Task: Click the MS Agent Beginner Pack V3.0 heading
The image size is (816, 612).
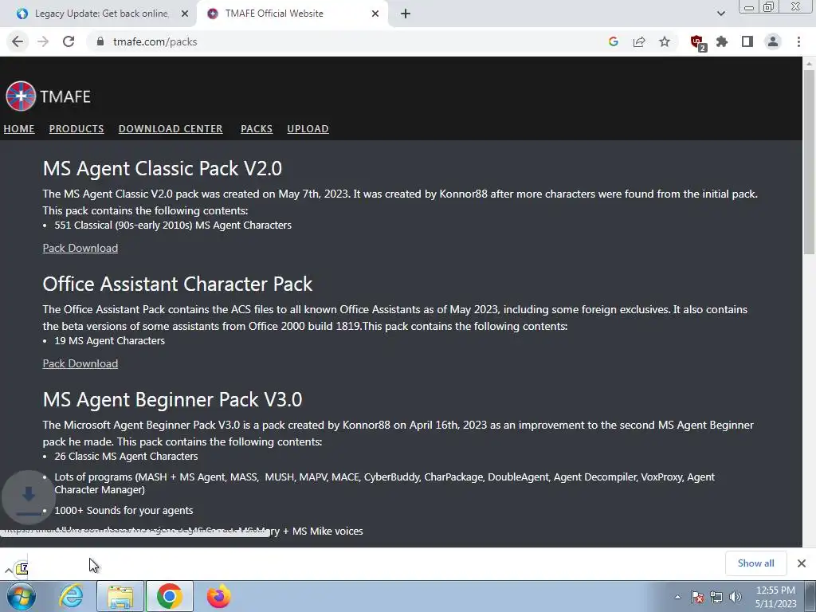Action: 172,400
